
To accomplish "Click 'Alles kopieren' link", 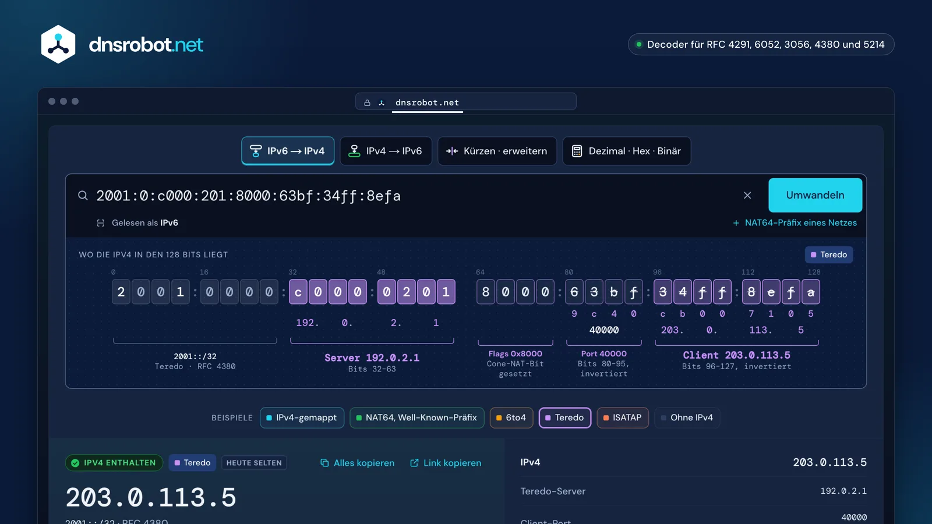I will pos(357,463).
